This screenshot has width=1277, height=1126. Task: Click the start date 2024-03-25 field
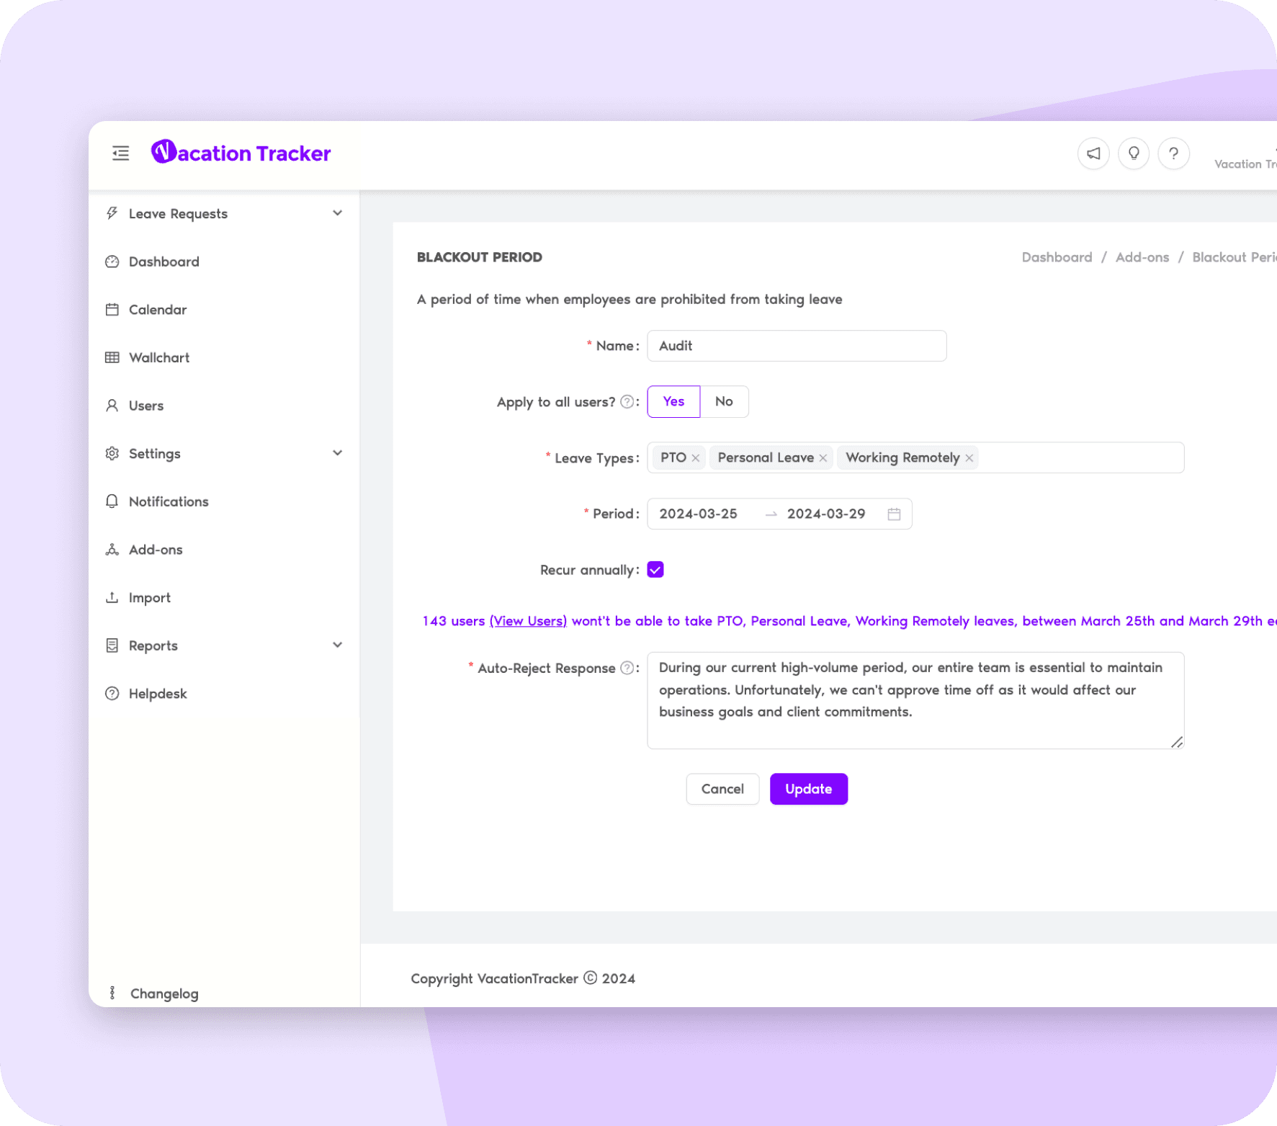coord(698,514)
